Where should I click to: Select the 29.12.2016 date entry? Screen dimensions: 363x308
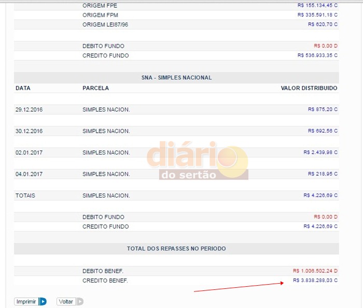click(x=29, y=109)
